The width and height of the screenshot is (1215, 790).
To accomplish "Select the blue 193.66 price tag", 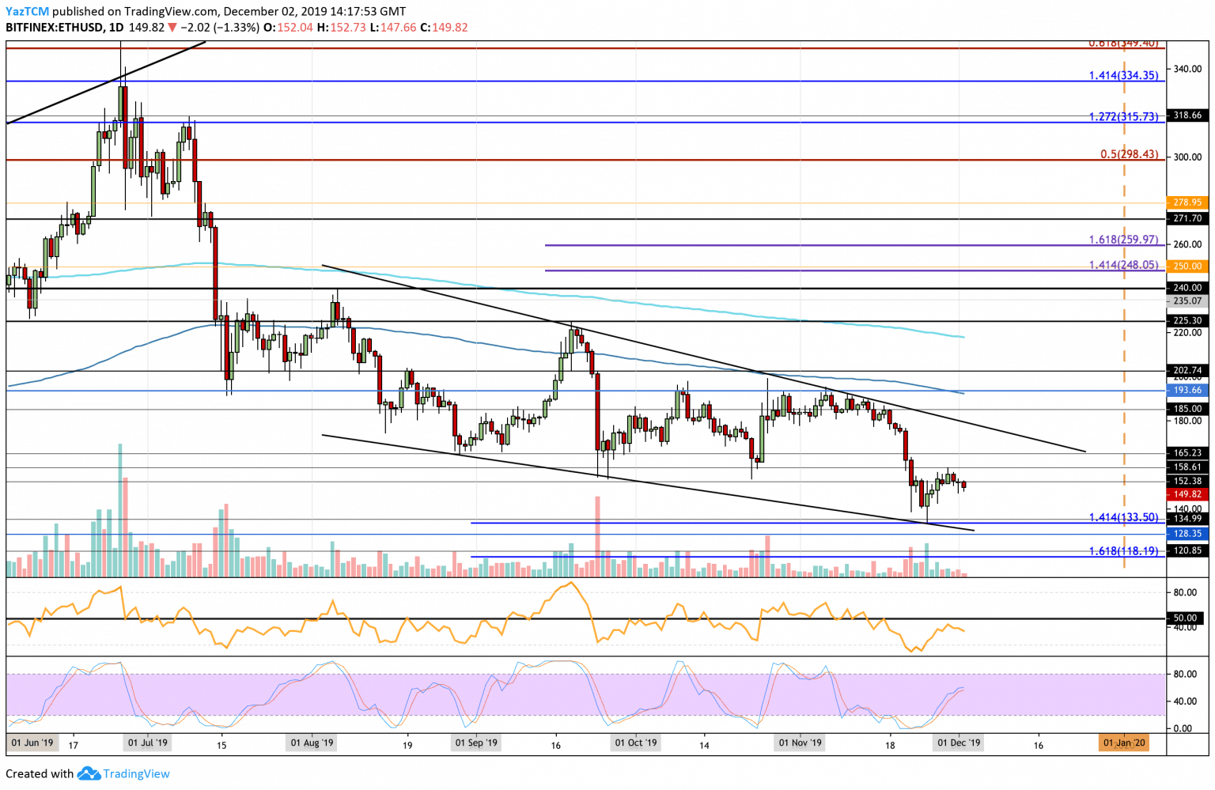I will pos(1187,391).
